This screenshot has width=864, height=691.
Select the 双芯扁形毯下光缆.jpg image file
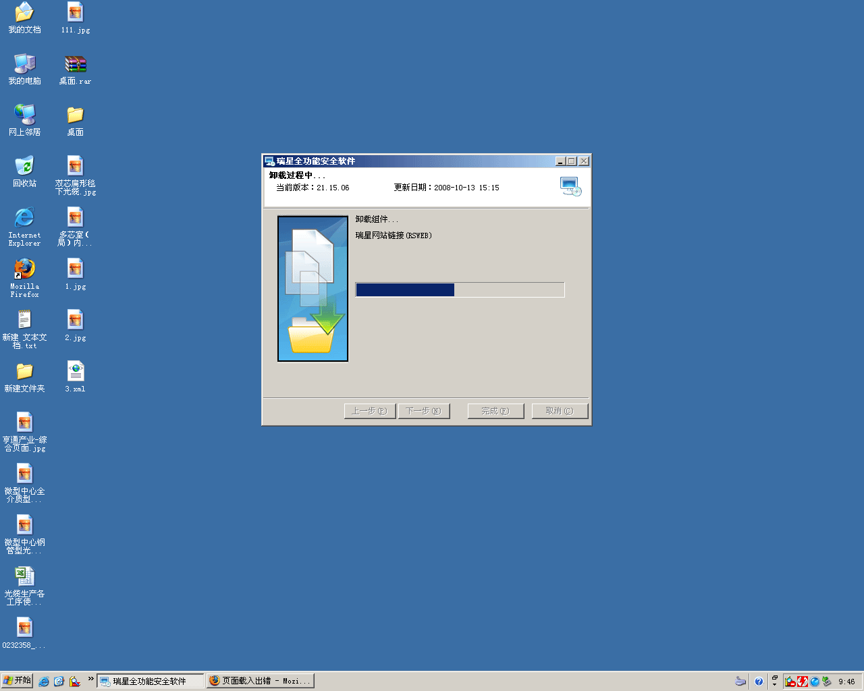(x=76, y=175)
